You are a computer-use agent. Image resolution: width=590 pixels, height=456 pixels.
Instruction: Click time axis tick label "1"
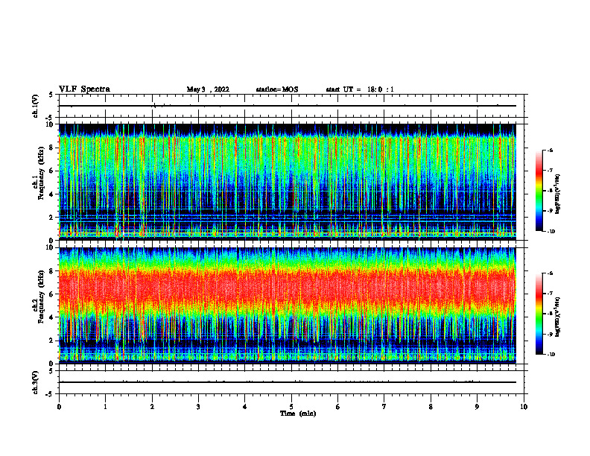click(105, 407)
